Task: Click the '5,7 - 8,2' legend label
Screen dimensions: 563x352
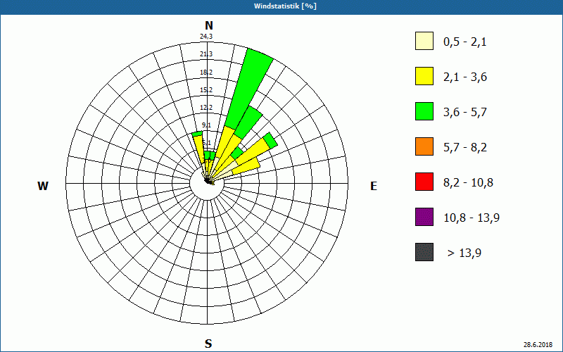Action: (x=465, y=148)
